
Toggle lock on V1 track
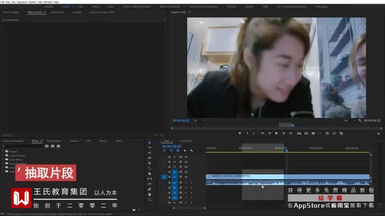[x=169, y=177]
